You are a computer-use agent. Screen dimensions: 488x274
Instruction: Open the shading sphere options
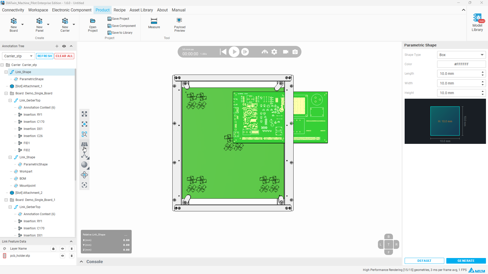coord(84,165)
